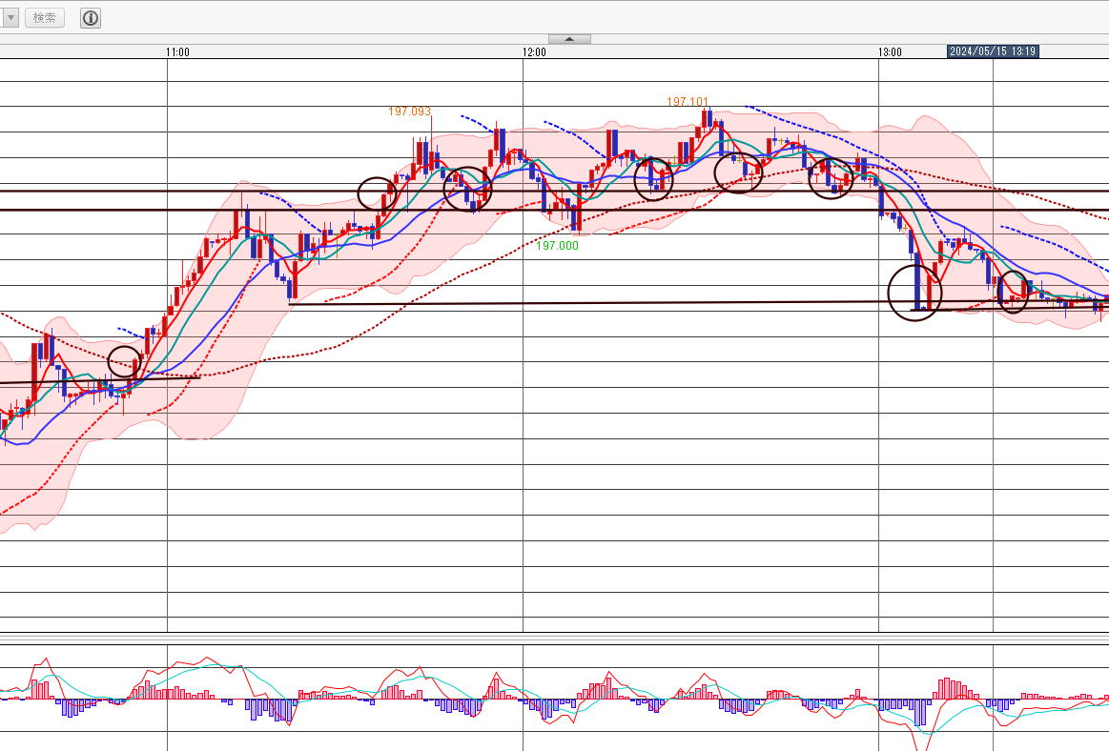Select the 13:00 time axis label
The image size is (1109, 751).
(890, 51)
